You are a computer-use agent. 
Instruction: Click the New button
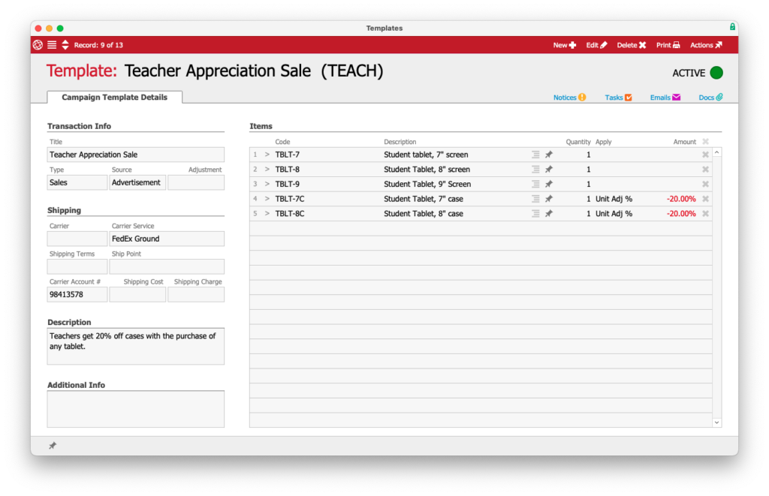565,45
